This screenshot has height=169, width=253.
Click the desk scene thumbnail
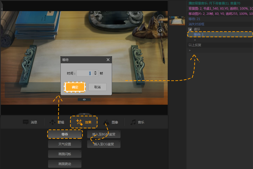click(177, 21)
